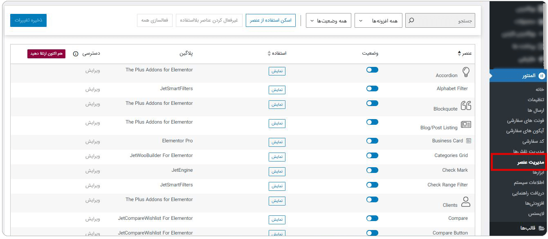
Task: Click the اسکن استفاده از عنصر button
Action: [x=271, y=19]
